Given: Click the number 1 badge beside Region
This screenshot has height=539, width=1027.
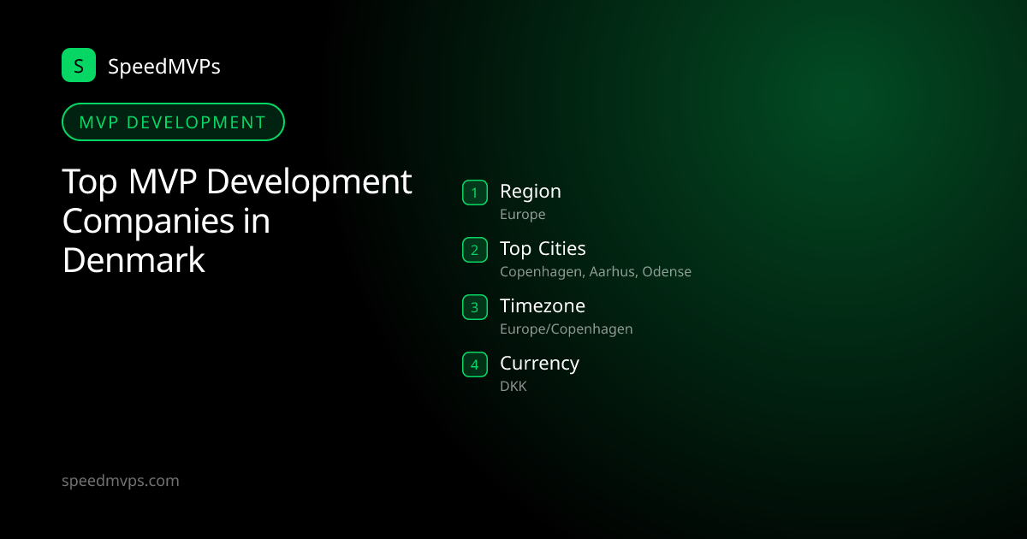Looking at the screenshot, I should 475,192.
